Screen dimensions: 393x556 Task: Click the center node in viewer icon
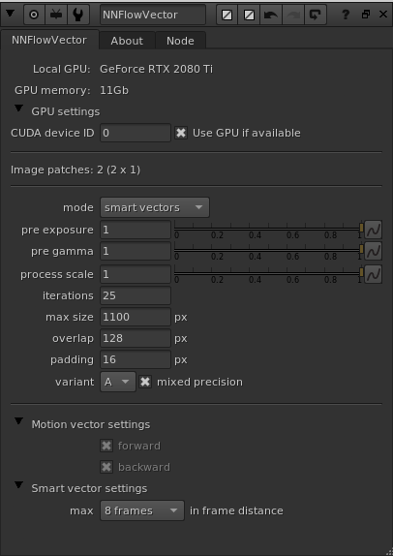pos(35,15)
